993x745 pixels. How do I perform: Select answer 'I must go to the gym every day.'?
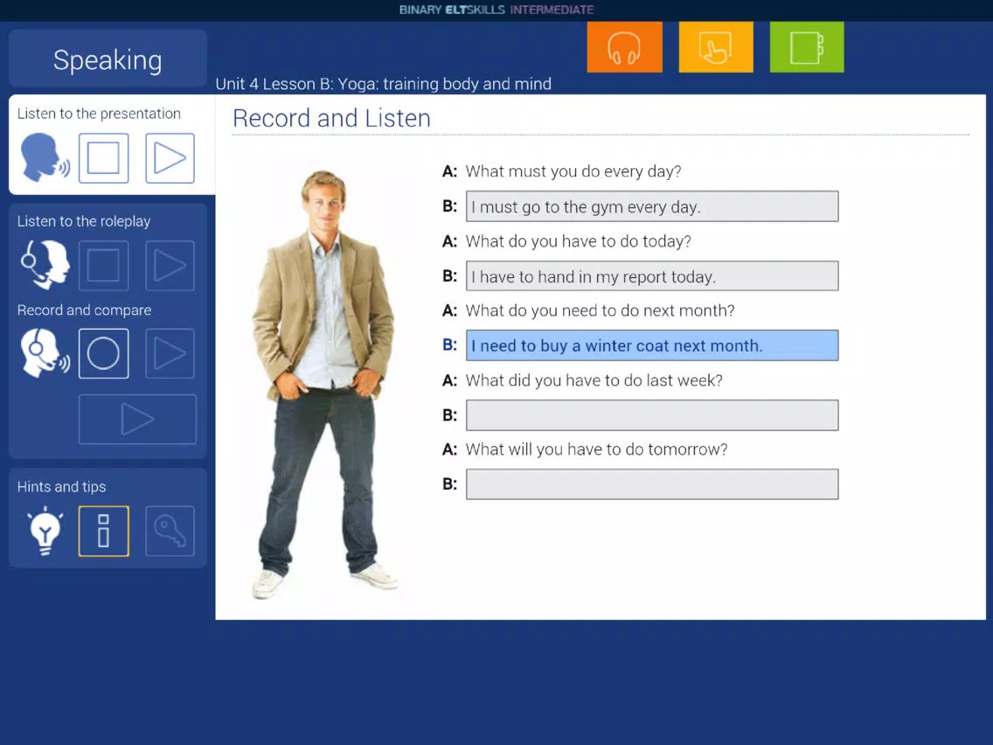(652, 206)
